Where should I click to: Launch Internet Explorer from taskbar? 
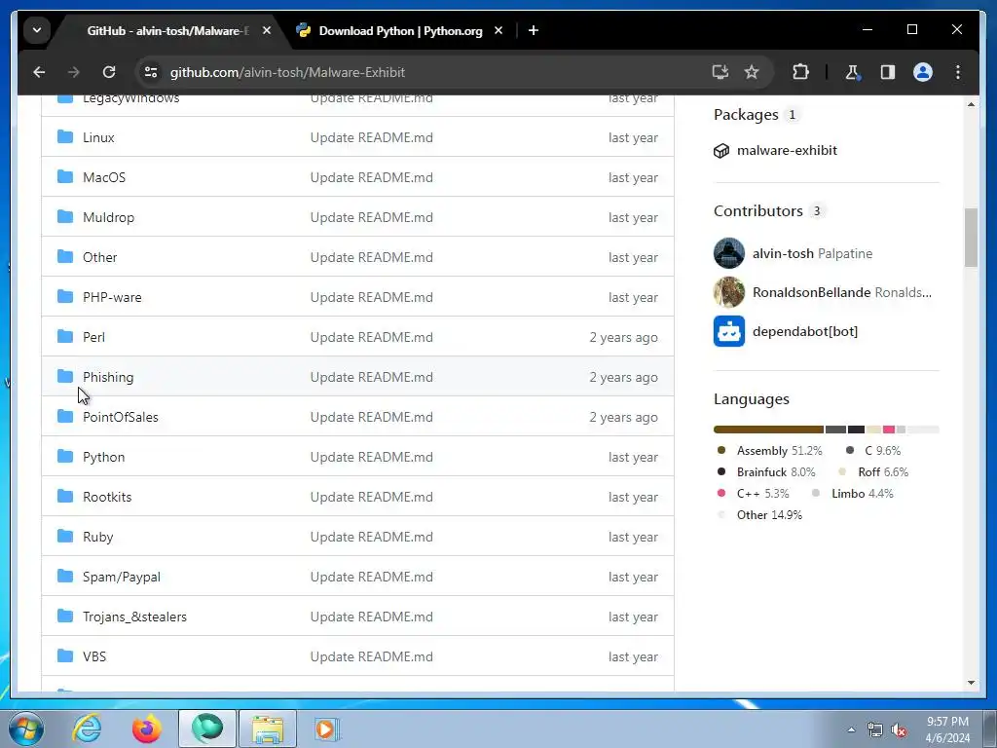coord(87,729)
